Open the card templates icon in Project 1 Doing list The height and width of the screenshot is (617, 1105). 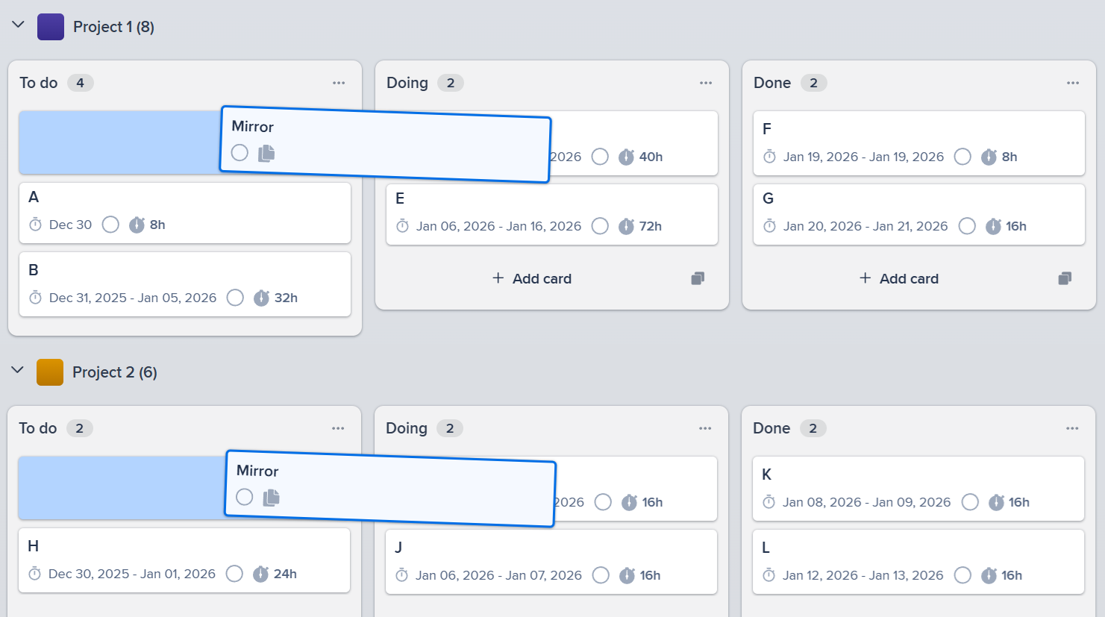tap(698, 277)
